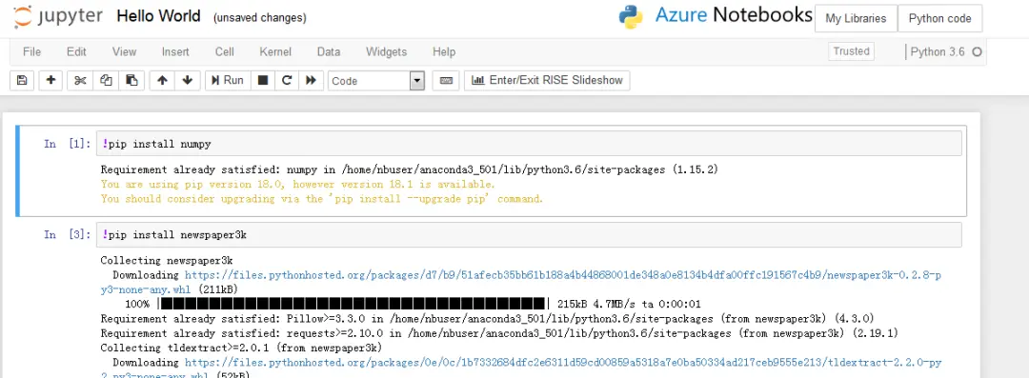Viewport: 1029px width, 378px height.
Task: Select cell prompt In [3]
Action: pos(67,235)
